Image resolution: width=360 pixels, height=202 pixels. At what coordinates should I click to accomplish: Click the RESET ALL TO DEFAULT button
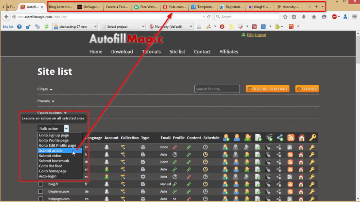click(267, 89)
